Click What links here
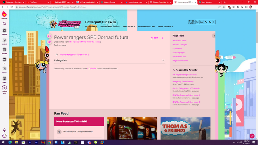This screenshot has height=145, width=258. pos(179,40)
